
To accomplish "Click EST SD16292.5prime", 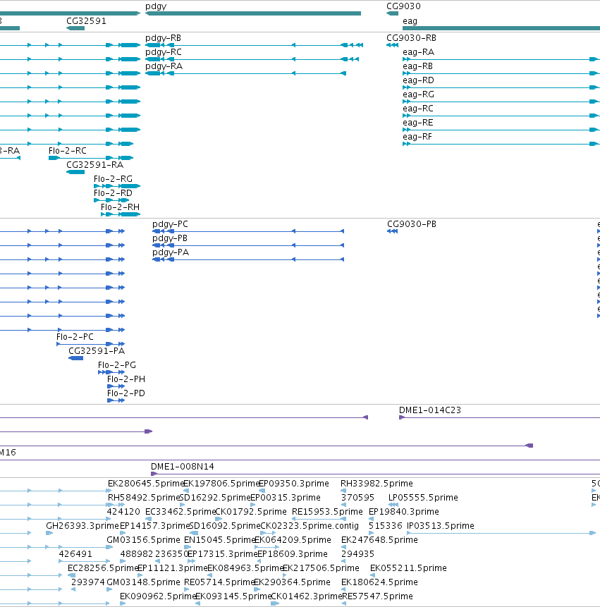I will [x=215, y=498].
